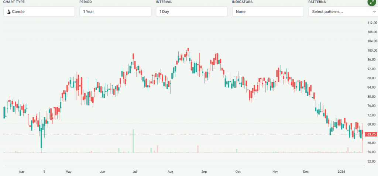
Task: Click the 88.00 price axis label
Action: click(x=372, y=78)
